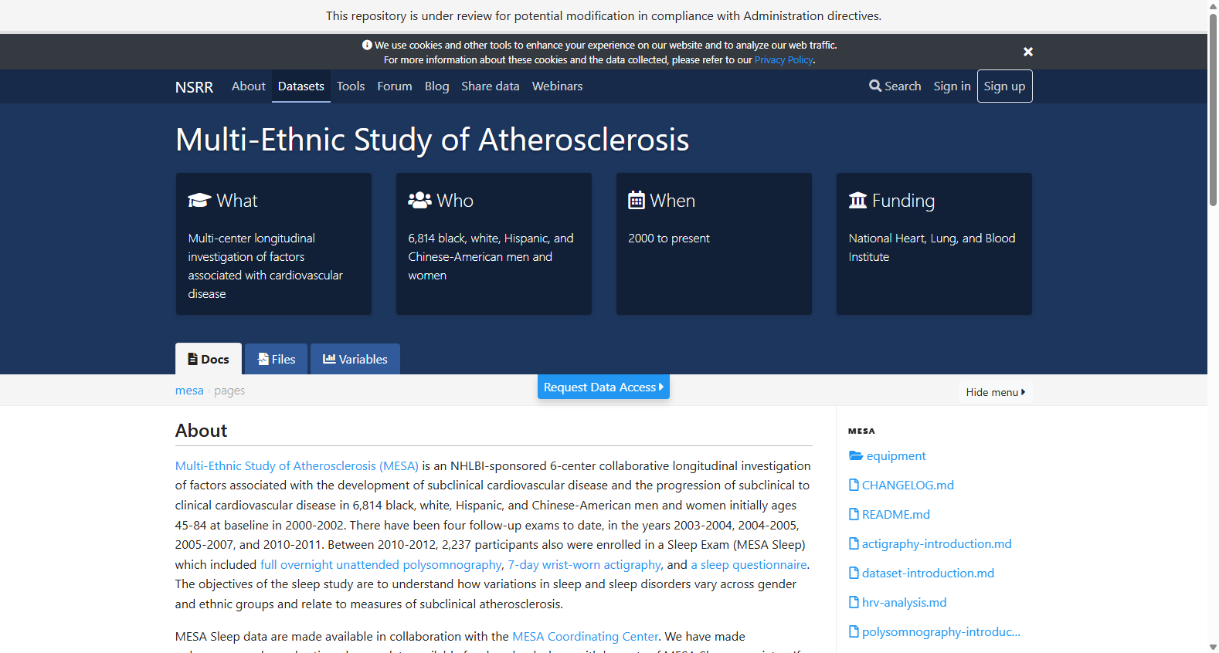Follow full overnight unattended polysomnography link
The image size is (1219, 653).
(x=381, y=565)
